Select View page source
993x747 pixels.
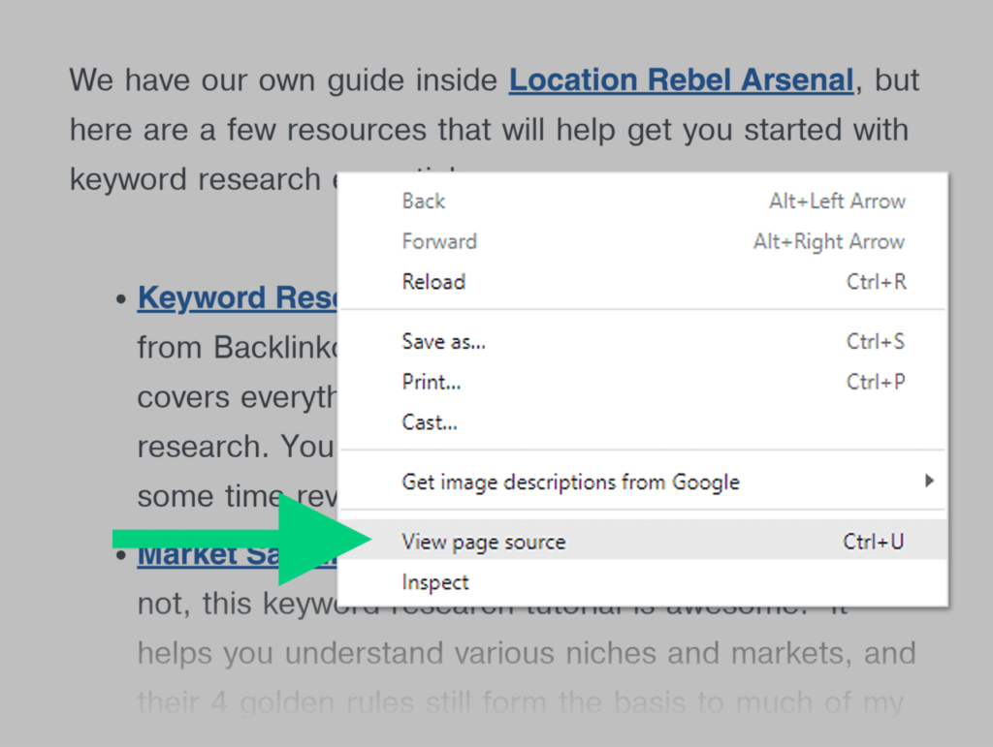[483, 542]
